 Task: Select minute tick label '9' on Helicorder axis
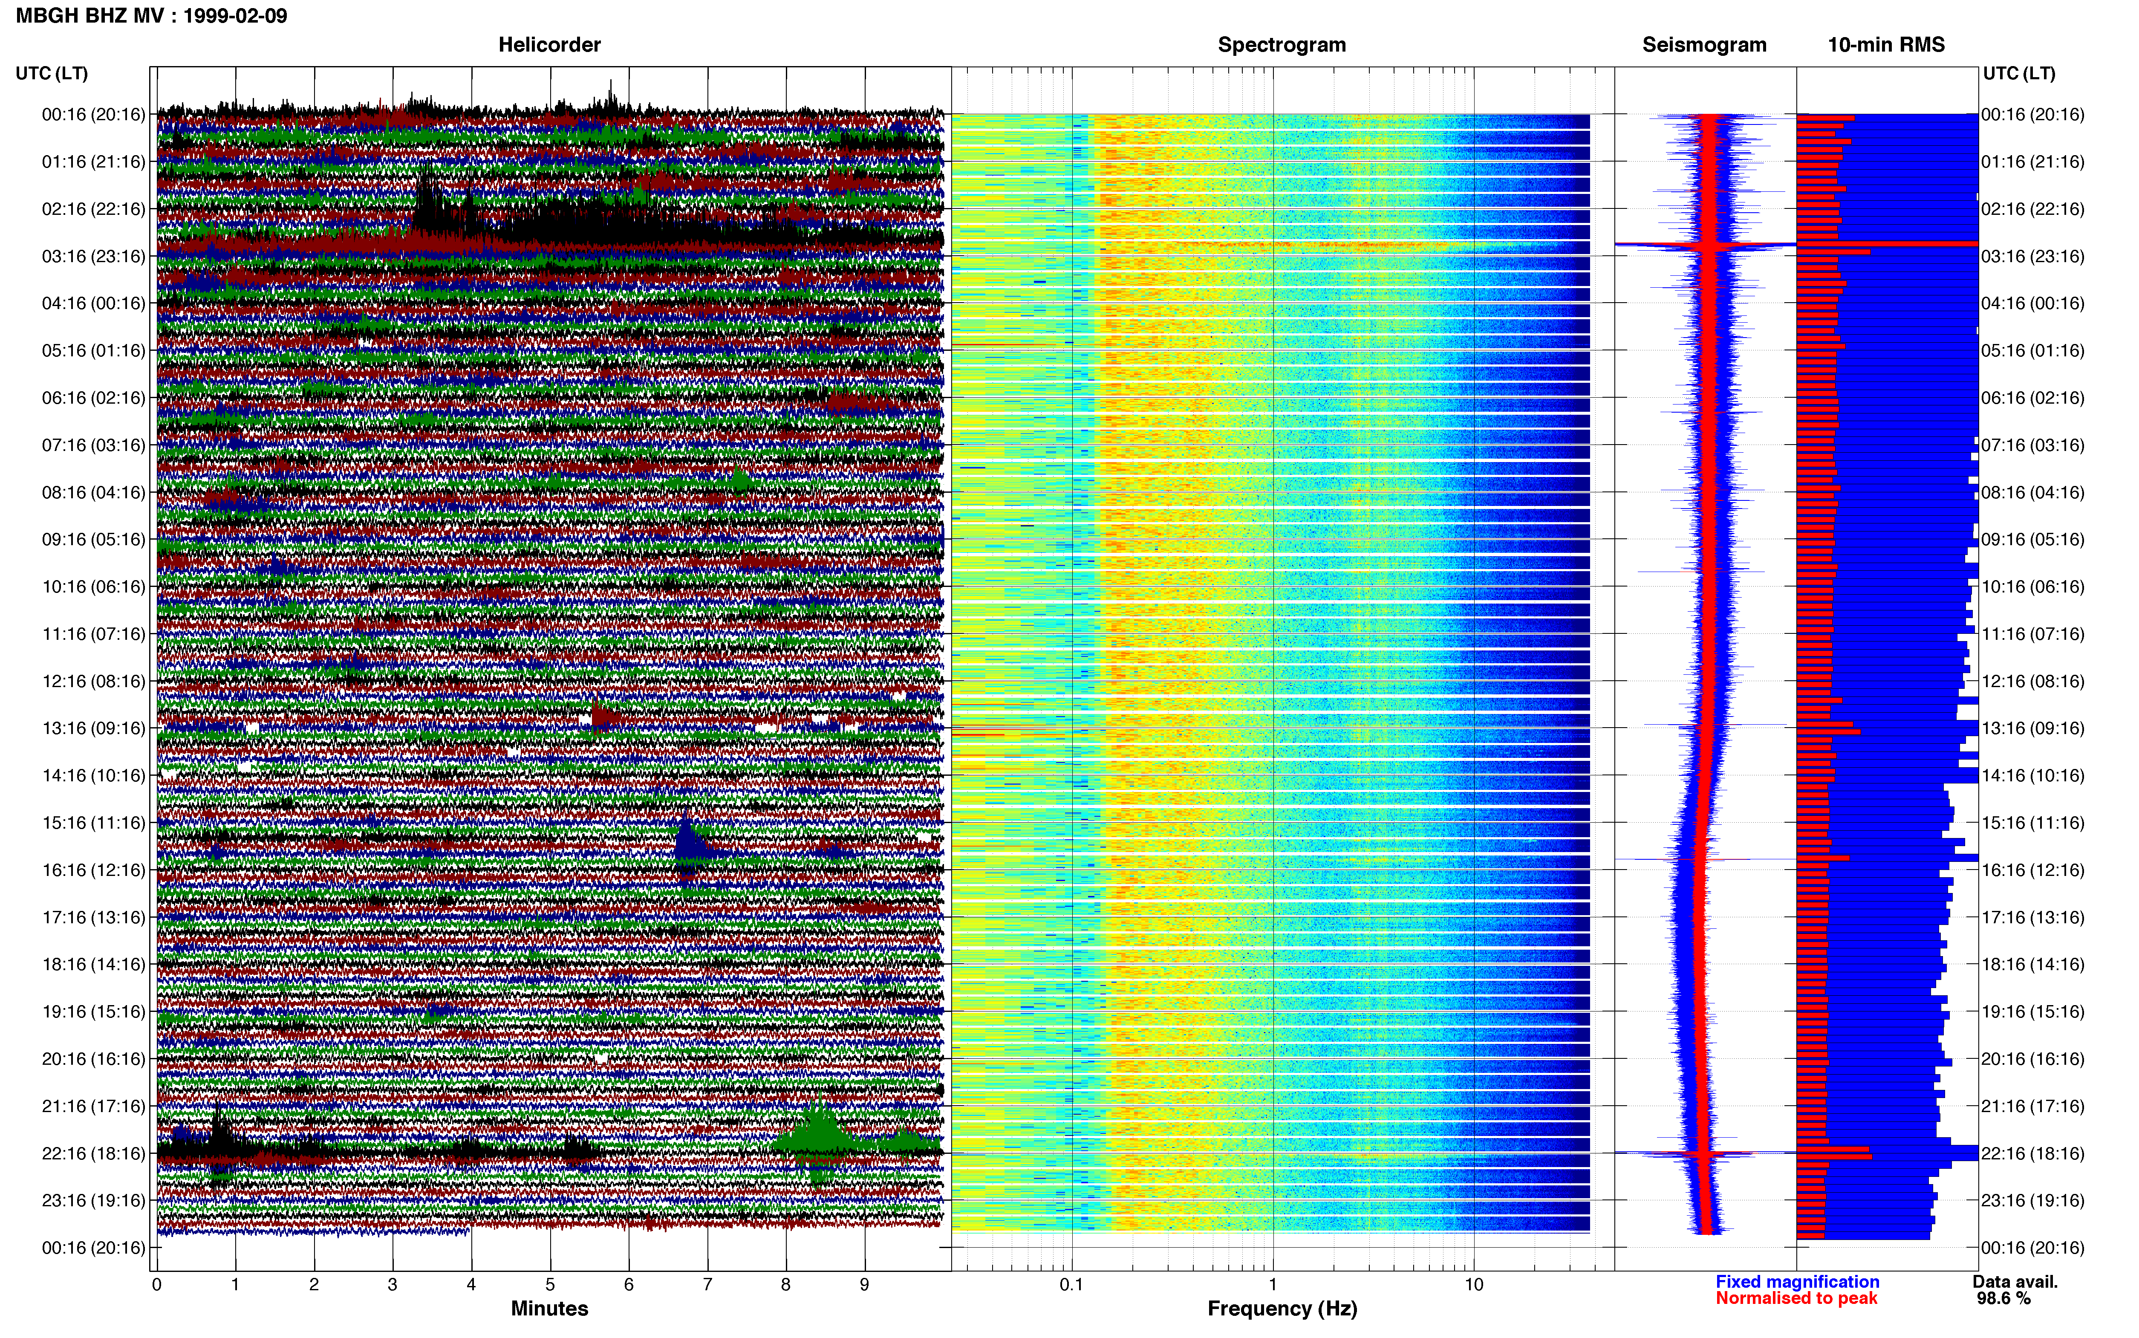click(864, 1285)
